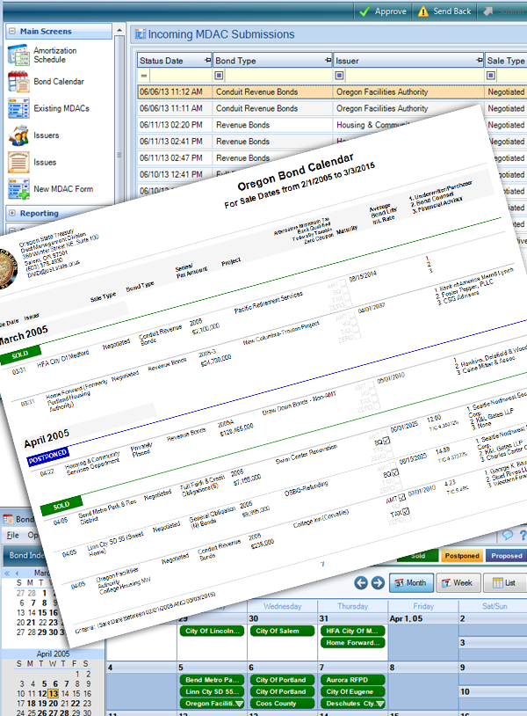Toggle BQ checkbox in Bend Metro Park row
527x716 pixels.
point(387,441)
